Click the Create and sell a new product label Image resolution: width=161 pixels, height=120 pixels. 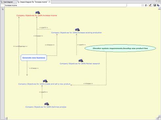pos(44,84)
